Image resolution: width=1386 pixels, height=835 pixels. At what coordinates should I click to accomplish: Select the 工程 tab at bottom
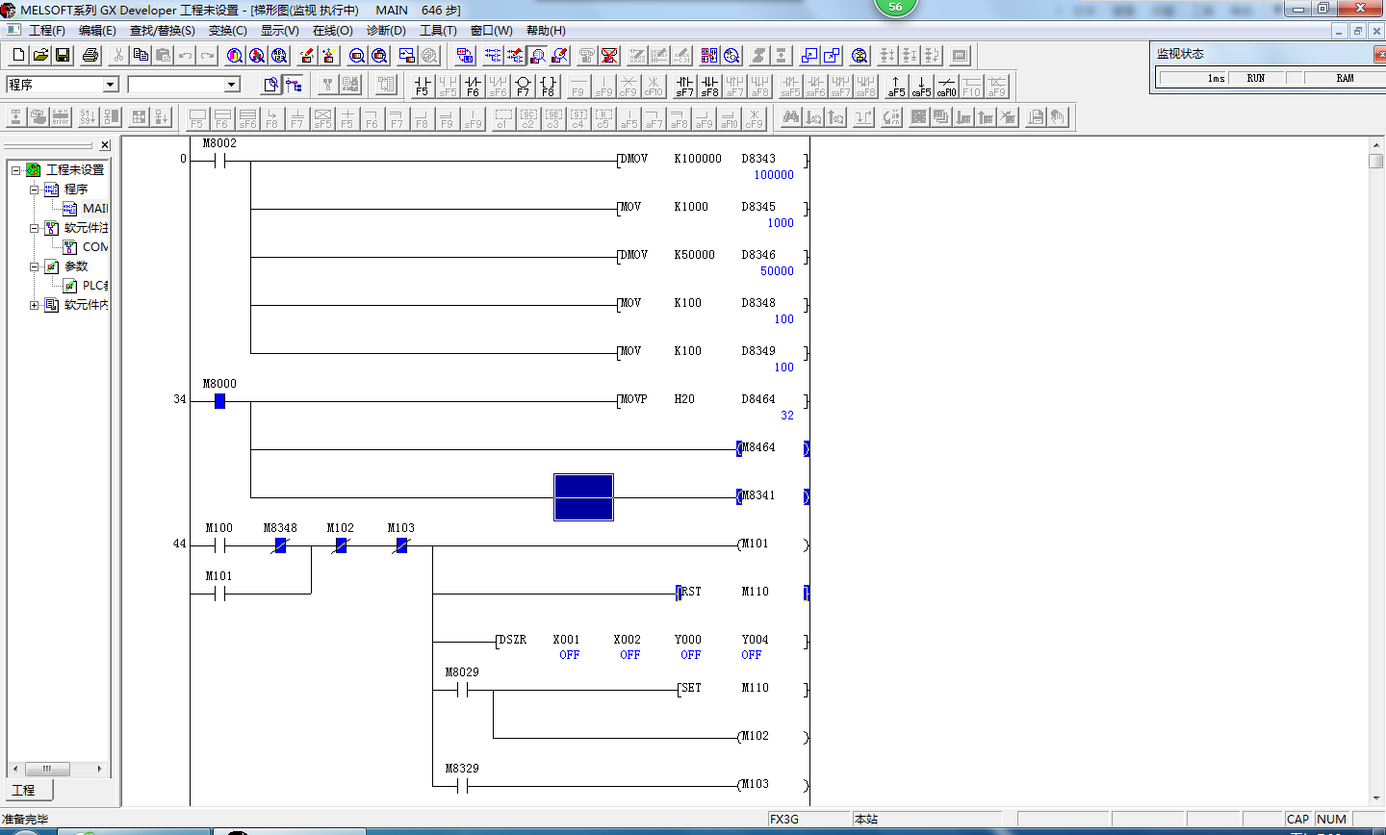24,790
